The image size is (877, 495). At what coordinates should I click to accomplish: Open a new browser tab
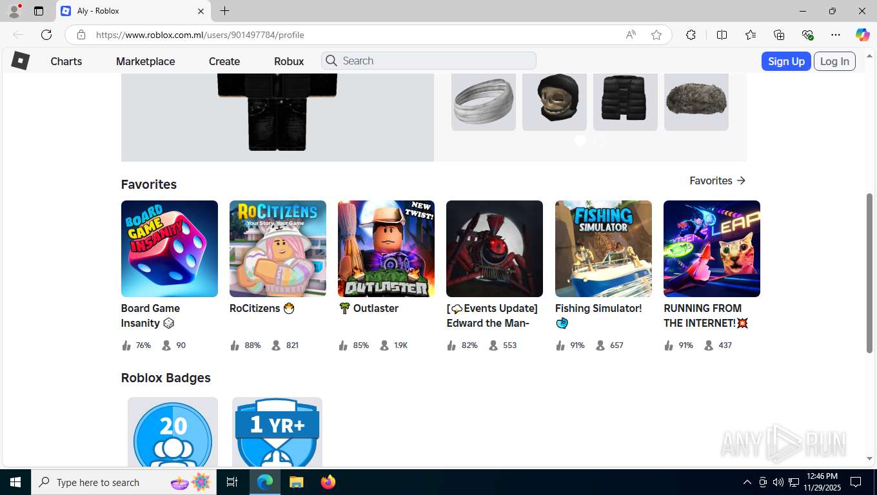224,11
